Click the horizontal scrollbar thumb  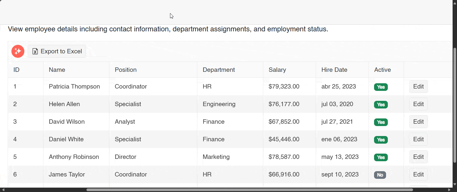pos(249,190)
